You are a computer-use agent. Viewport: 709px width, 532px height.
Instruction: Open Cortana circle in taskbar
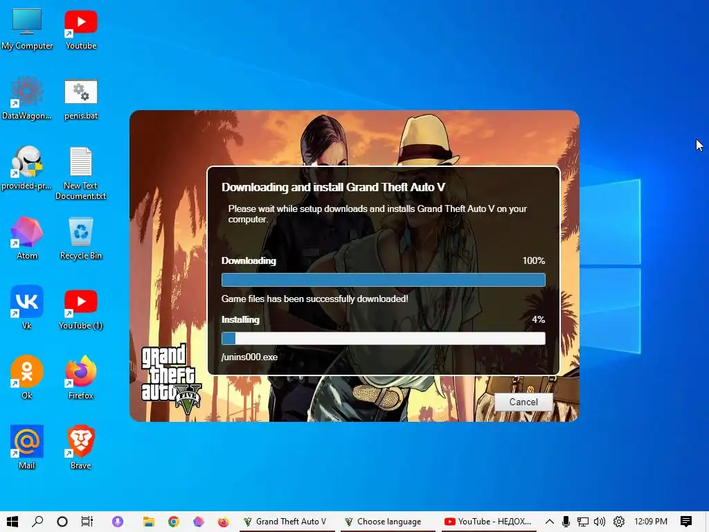[x=62, y=522]
